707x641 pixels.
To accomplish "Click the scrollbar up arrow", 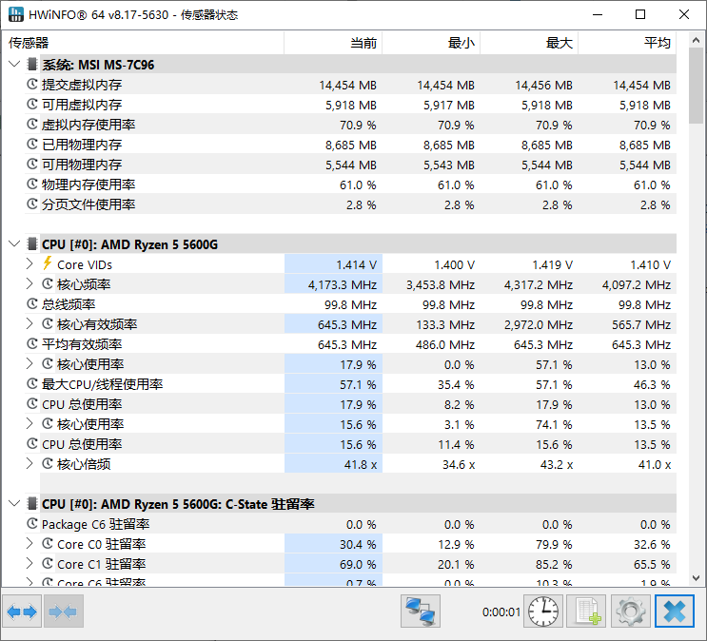I will tap(696, 40).
